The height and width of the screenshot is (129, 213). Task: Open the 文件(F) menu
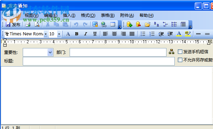(x=12, y=15)
